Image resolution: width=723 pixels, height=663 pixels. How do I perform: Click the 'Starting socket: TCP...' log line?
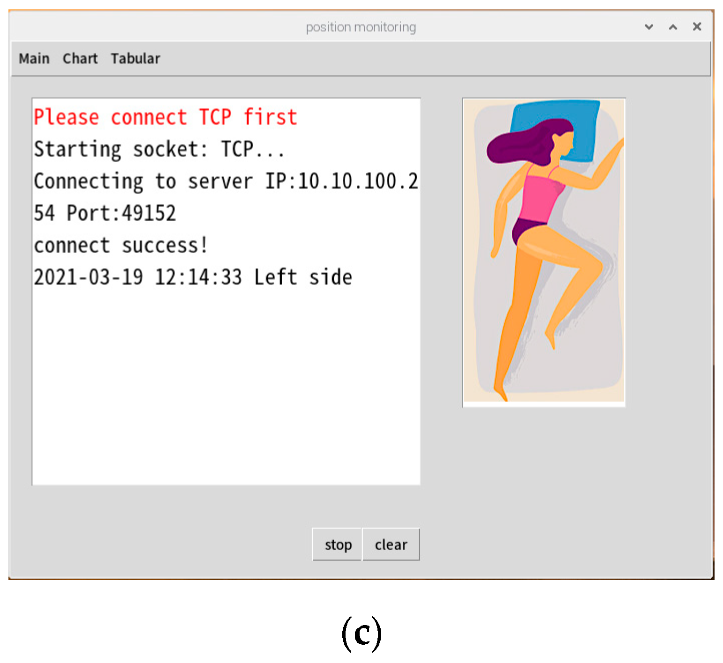tap(159, 149)
